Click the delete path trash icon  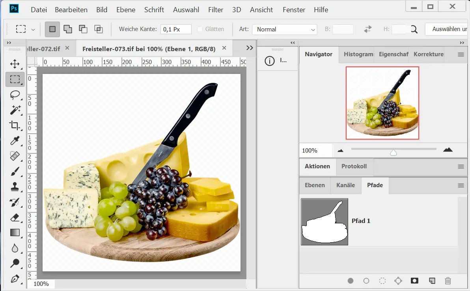448,281
